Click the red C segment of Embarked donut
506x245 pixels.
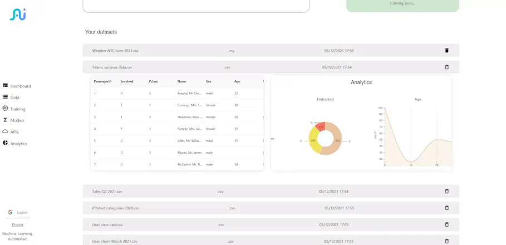click(320, 126)
